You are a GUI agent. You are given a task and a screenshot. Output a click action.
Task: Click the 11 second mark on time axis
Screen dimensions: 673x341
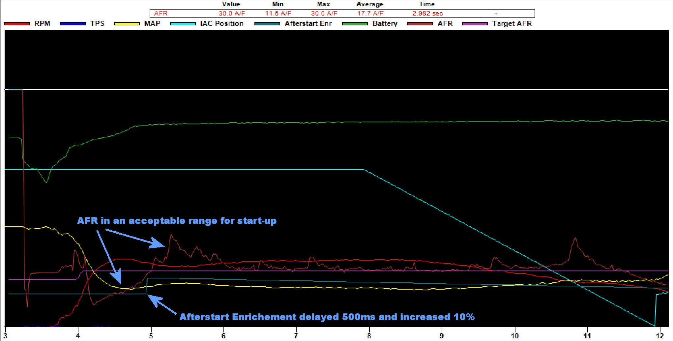point(587,336)
